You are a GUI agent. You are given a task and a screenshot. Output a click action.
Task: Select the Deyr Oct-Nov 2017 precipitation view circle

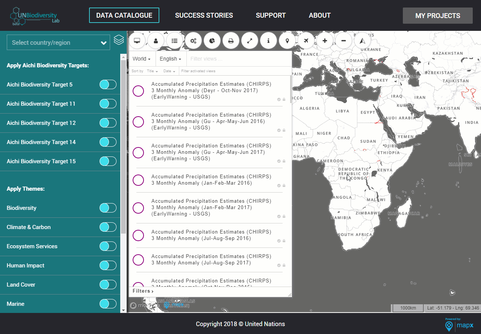pos(138,91)
